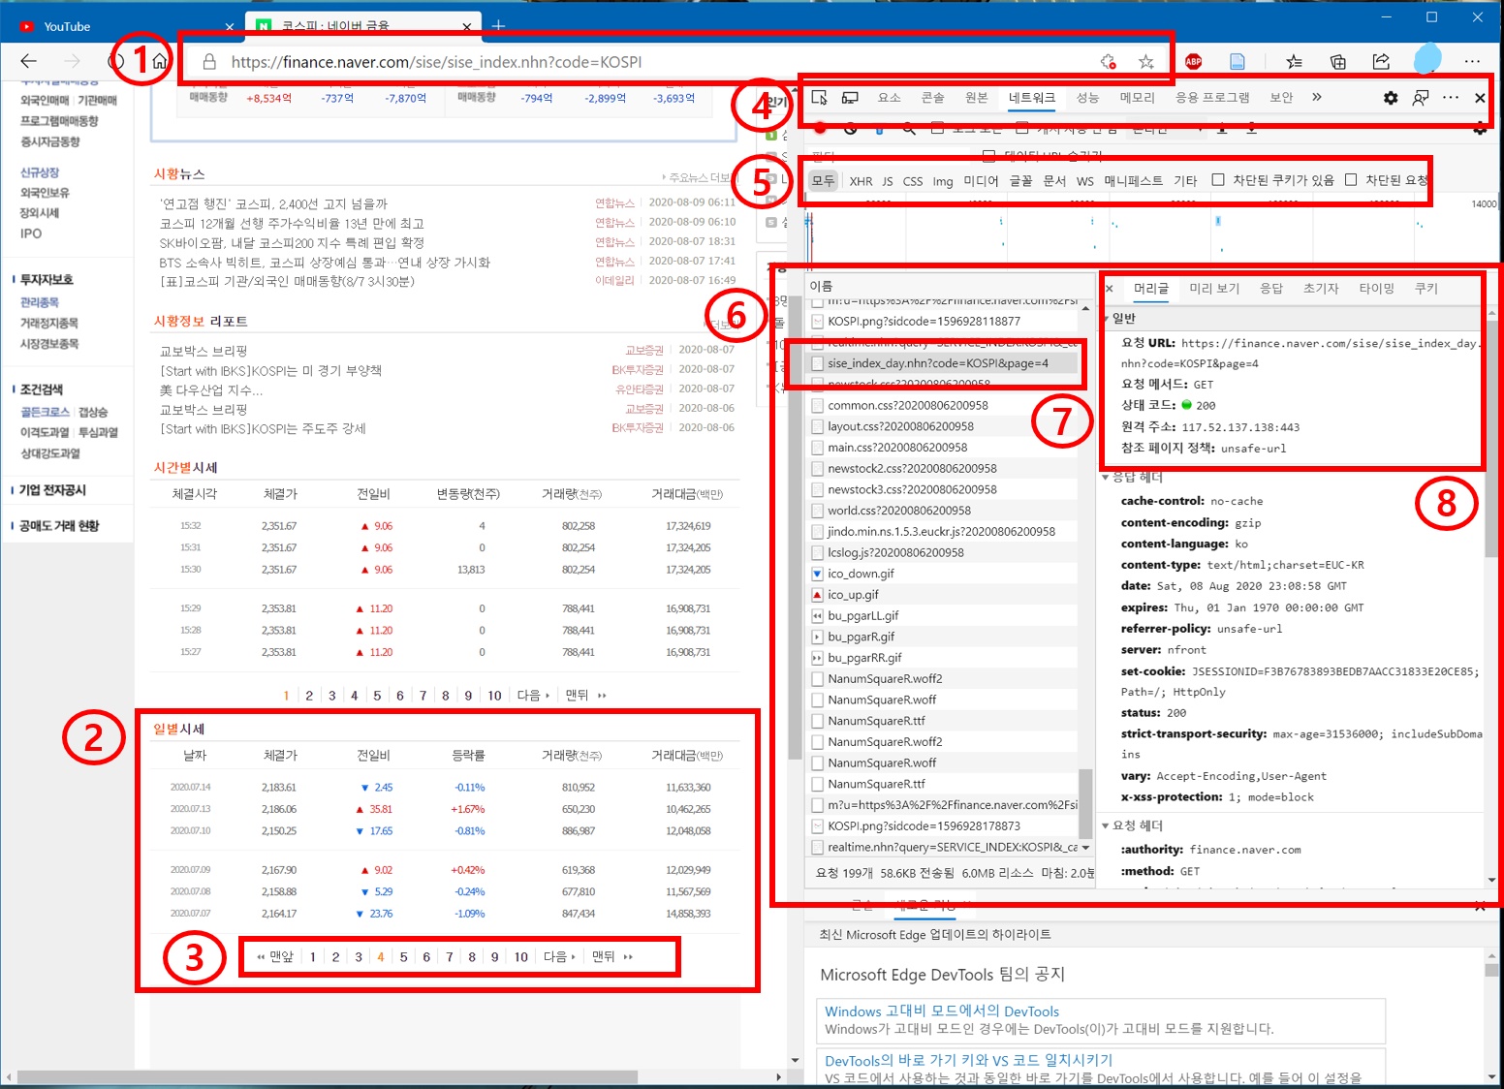Switch to the YouTube browser tab
Screen dimensions: 1504x1089
point(124,26)
